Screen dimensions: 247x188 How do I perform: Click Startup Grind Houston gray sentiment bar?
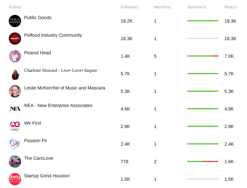tap(203, 179)
